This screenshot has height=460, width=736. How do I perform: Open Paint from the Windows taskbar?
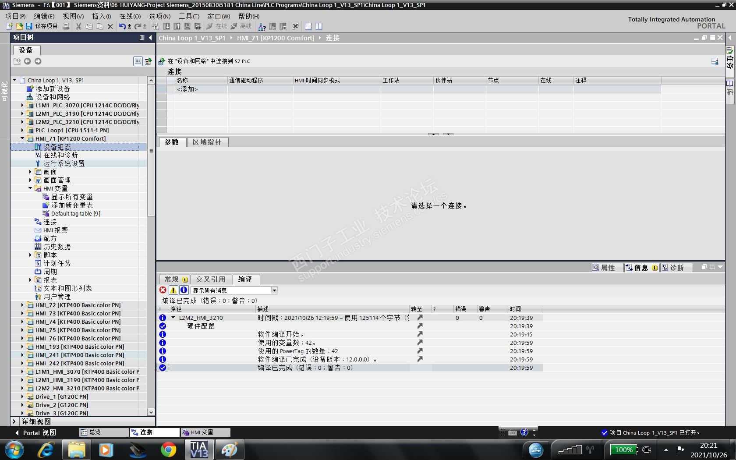tap(230, 450)
